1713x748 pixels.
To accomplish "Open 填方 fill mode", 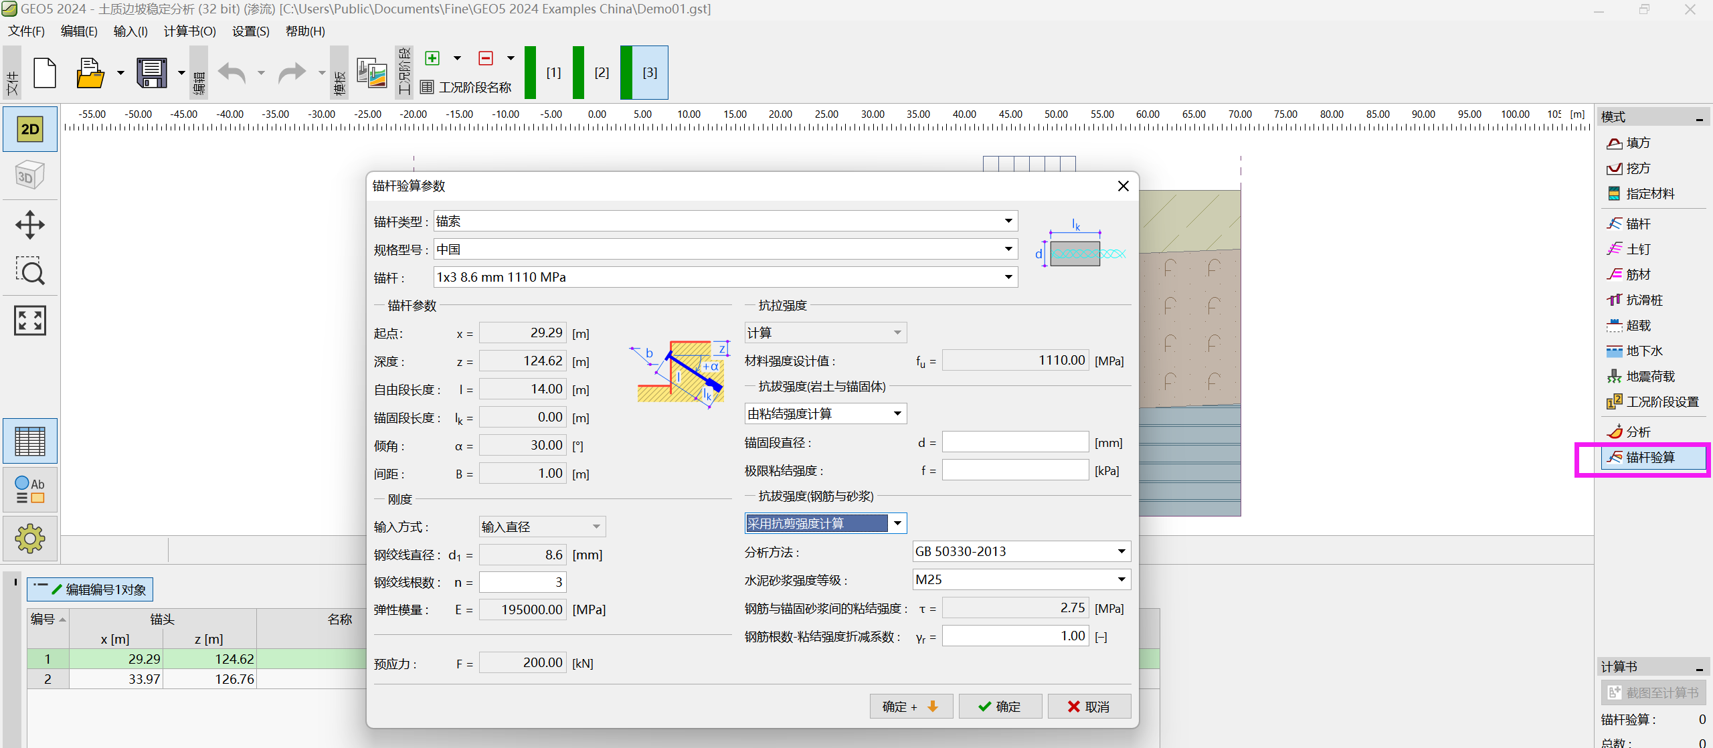I will pyautogui.click(x=1629, y=143).
